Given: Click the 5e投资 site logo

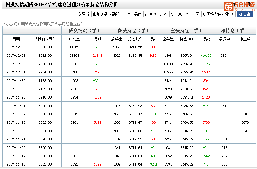Looking at the screenshot, I should point(239,7).
